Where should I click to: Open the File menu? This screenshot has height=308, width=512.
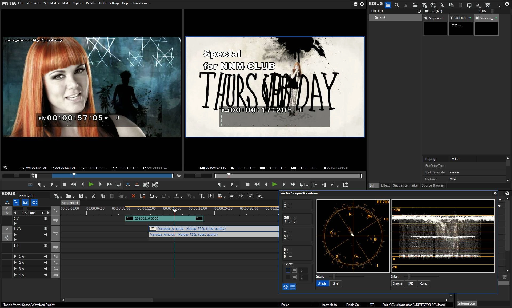pos(20,3)
